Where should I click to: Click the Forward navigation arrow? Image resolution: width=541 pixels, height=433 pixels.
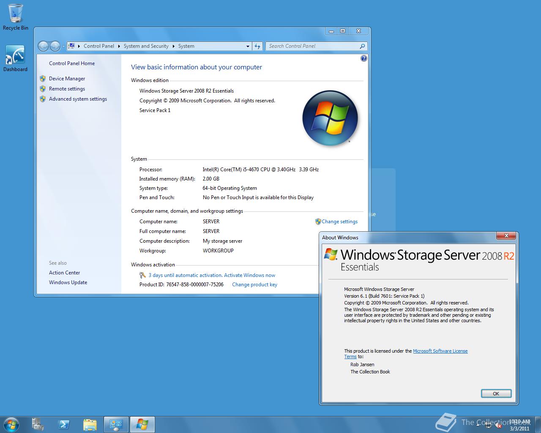tap(55, 46)
